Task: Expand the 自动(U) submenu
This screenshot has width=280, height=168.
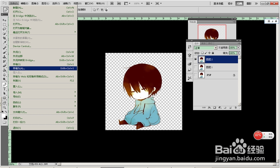Action: click(x=43, y=102)
